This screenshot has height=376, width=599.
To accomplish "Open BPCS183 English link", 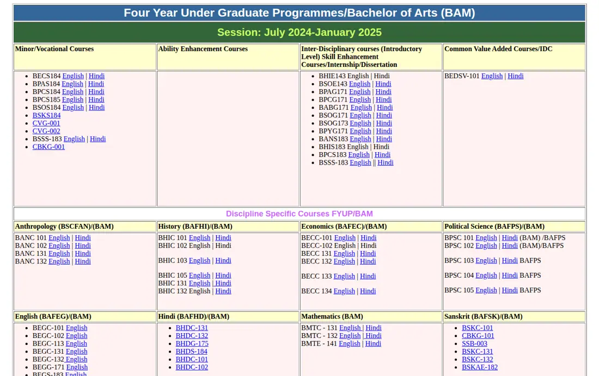I will coord(359,155).
